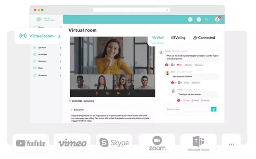Delete the Thank you for your answer comment
The width and height of the screenshot is (256, 159).
pos(195,100)
